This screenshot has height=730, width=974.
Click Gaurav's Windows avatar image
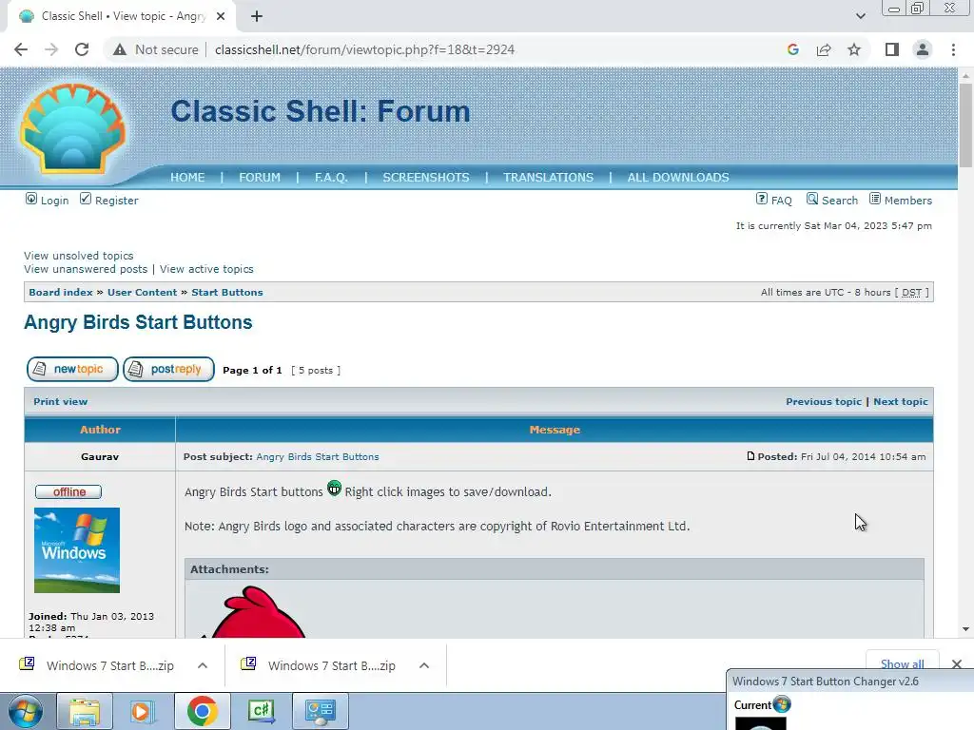[x=77, y=550]
